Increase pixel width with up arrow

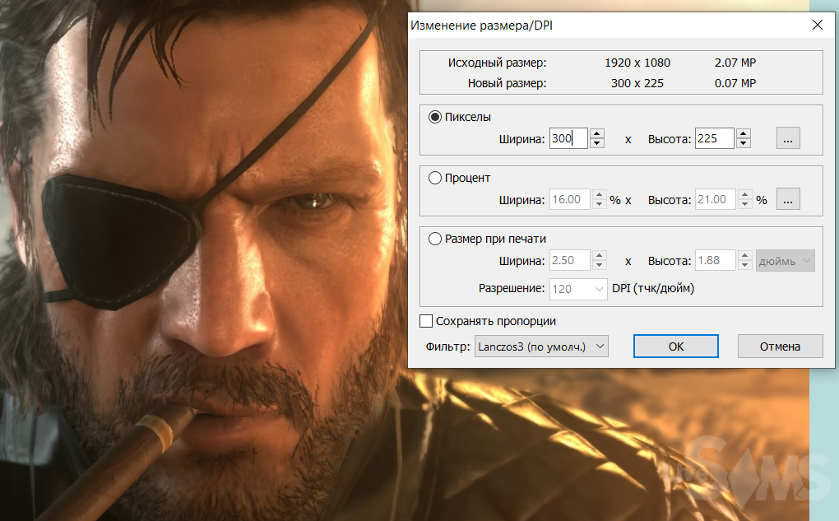pyautogui.click(x=597, y=133)
